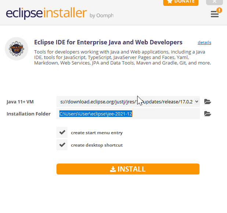This screenshot has height=213, width=227.
Task: Open the details link
Action: tap(204, 43)
